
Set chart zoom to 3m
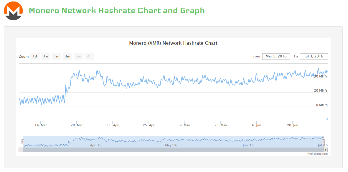point(67,56)
